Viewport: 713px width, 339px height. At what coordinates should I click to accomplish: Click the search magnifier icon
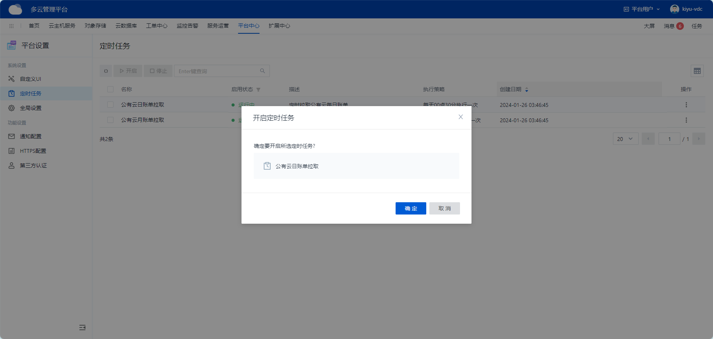tap(263, 71)
